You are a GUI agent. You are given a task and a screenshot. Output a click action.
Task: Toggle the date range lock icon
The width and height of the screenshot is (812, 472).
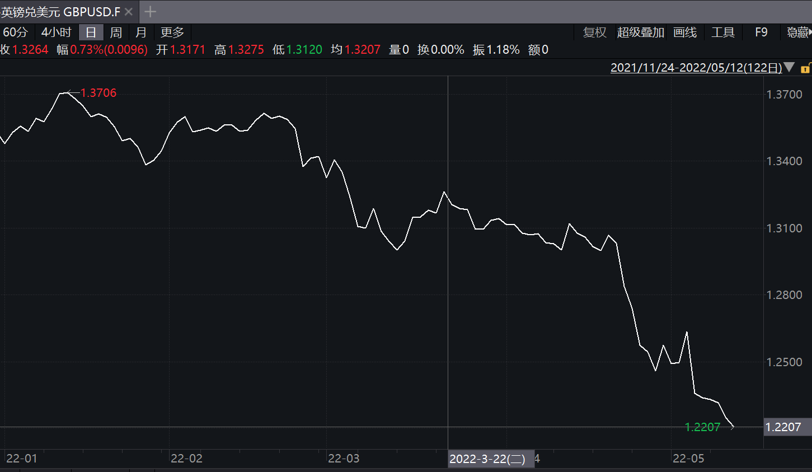tap(806, 68)
